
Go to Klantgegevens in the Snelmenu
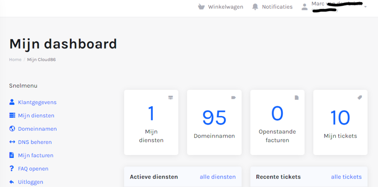coord(37,102)
